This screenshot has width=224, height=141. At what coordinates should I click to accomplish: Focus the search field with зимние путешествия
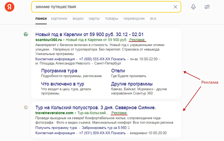coord(106,7)
